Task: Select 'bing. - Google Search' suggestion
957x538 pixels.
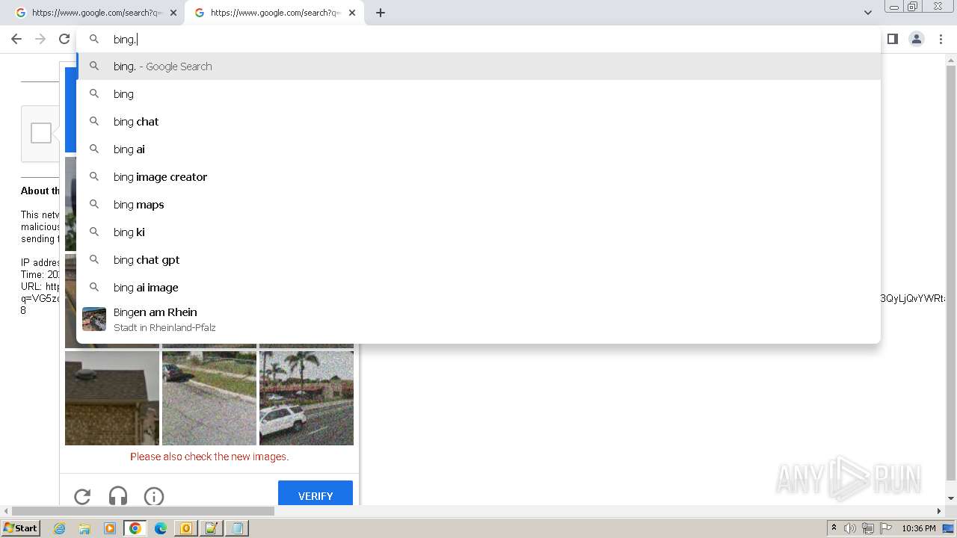Action: click(478, 67)
